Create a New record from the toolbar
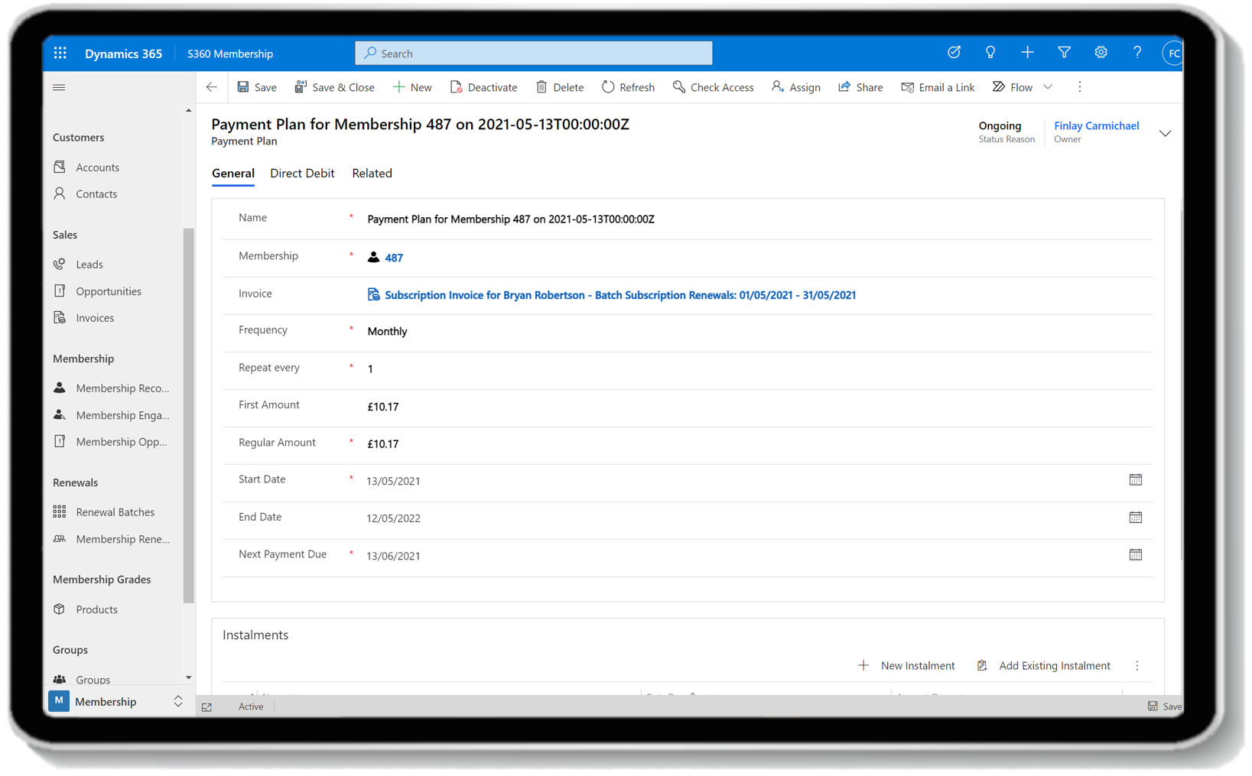This screenshot has height=776, width=1252. click(x=412, y=87)
